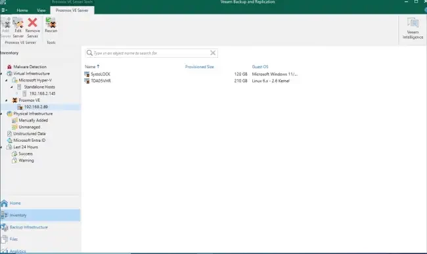Click the TDA05VHR VM icon
Image resolution: width=427 pixels, height=254 pixels.
tap(87, 81)
